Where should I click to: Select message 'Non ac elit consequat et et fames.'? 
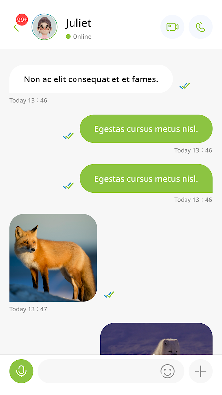pyautogui.click(x=91, y=79)
